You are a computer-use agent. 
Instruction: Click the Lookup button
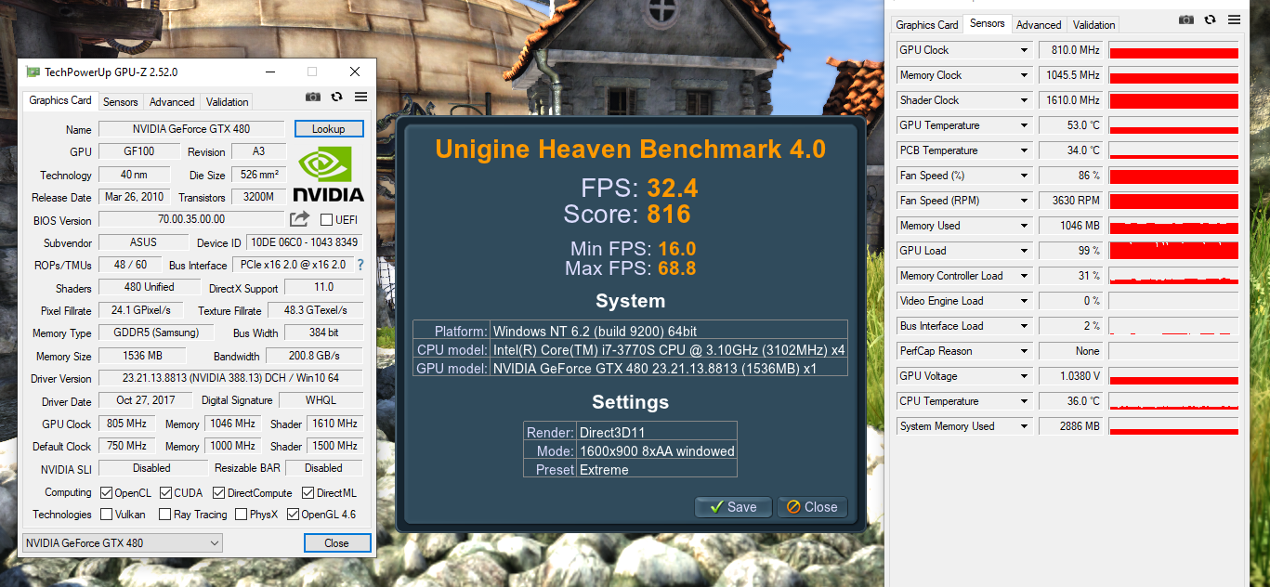coord(329,129)
